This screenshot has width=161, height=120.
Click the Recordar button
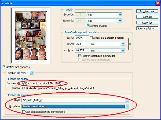pyautogui.click(x=147, y=23)
